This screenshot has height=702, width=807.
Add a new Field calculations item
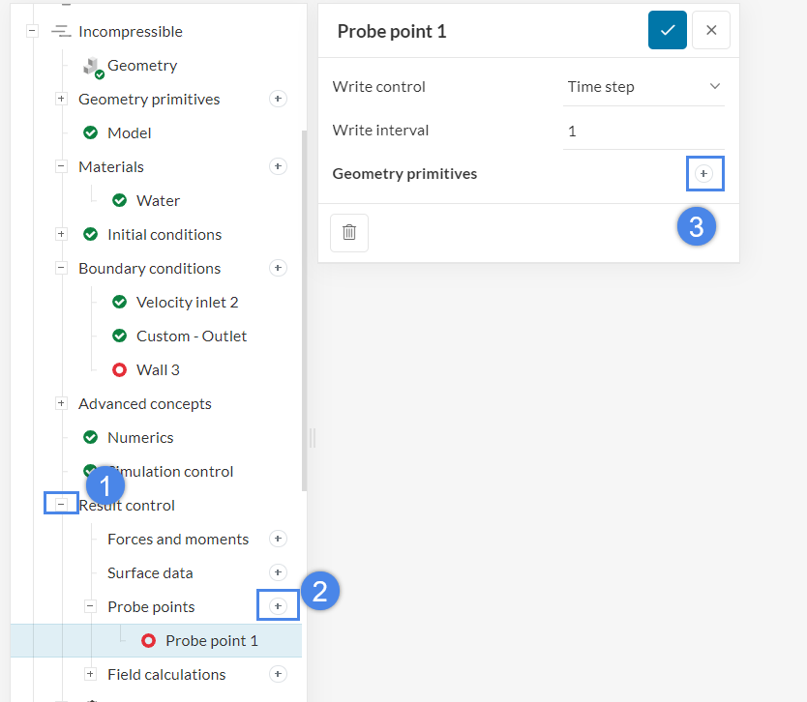coord(278,674)
